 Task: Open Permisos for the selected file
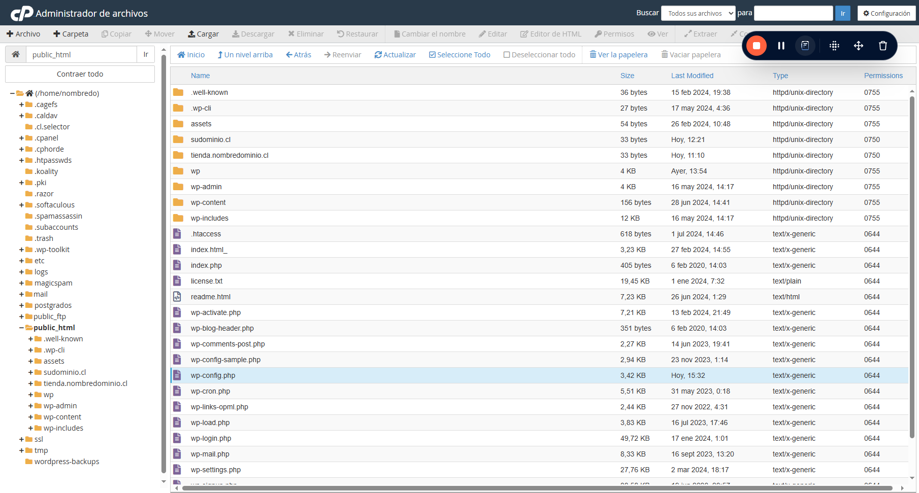coord(614,34)
